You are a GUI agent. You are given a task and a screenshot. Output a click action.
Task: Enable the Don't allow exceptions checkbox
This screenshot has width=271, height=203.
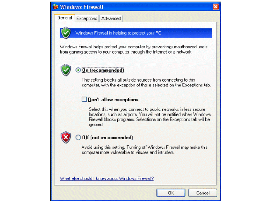click(84, 99)
